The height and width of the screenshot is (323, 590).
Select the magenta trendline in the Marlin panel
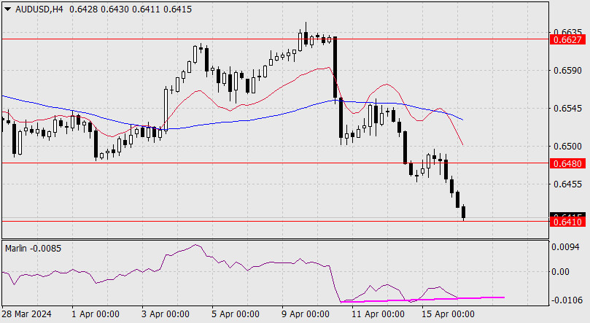[x=422, y=300]
